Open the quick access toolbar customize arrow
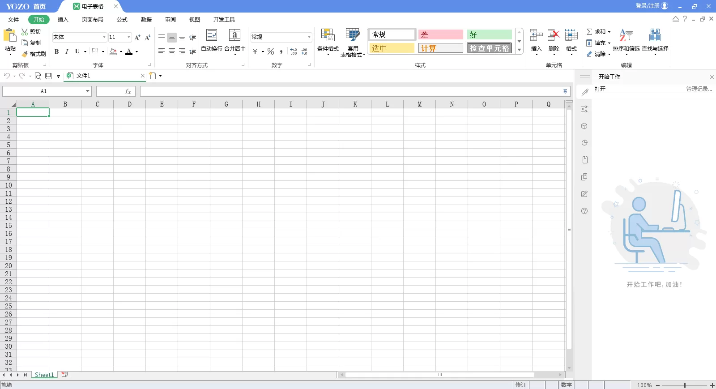Screen dimensions: 716x389 coord(58,76)
